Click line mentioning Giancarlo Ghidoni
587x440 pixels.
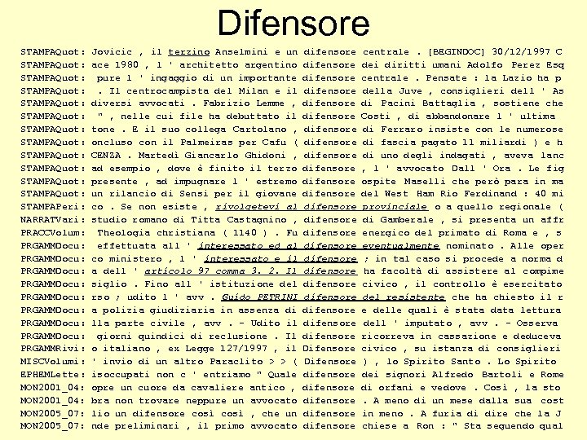292,156
